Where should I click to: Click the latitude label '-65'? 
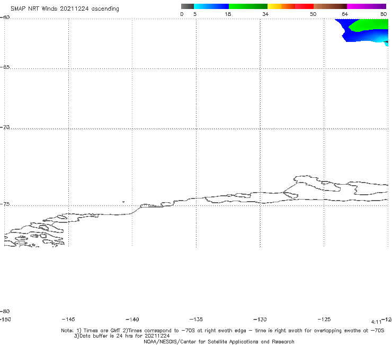point(5,67)
